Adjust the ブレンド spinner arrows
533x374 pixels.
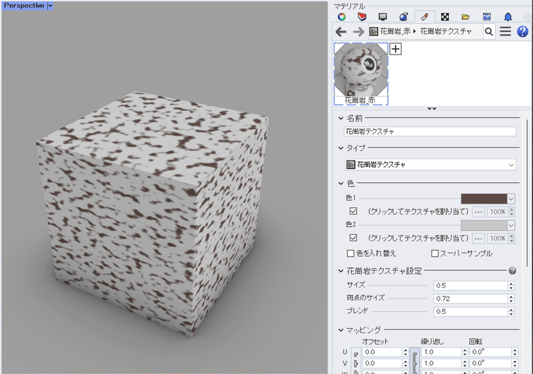[511, 311]
